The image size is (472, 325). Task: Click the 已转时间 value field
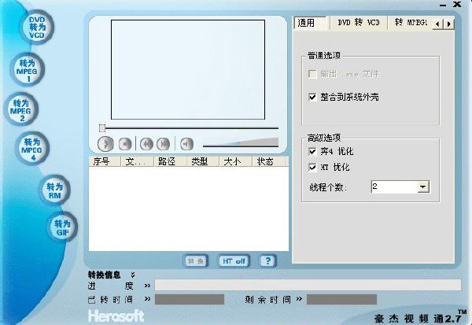point(190,300)
